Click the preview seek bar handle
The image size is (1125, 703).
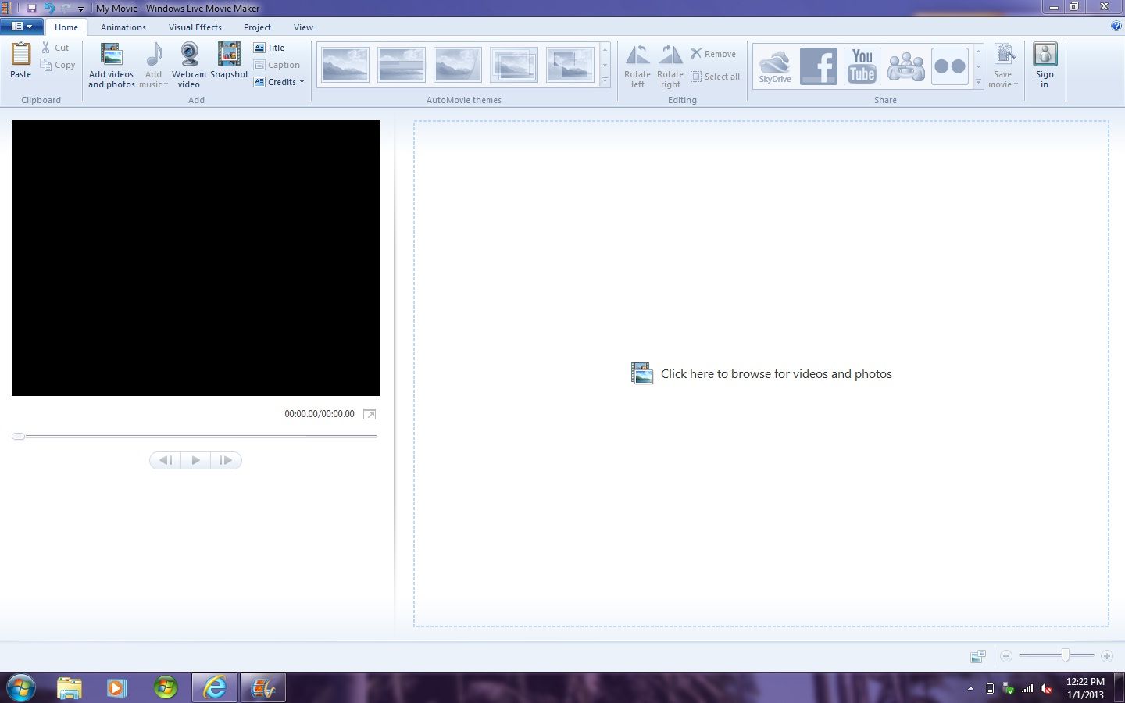pos(19,436)
